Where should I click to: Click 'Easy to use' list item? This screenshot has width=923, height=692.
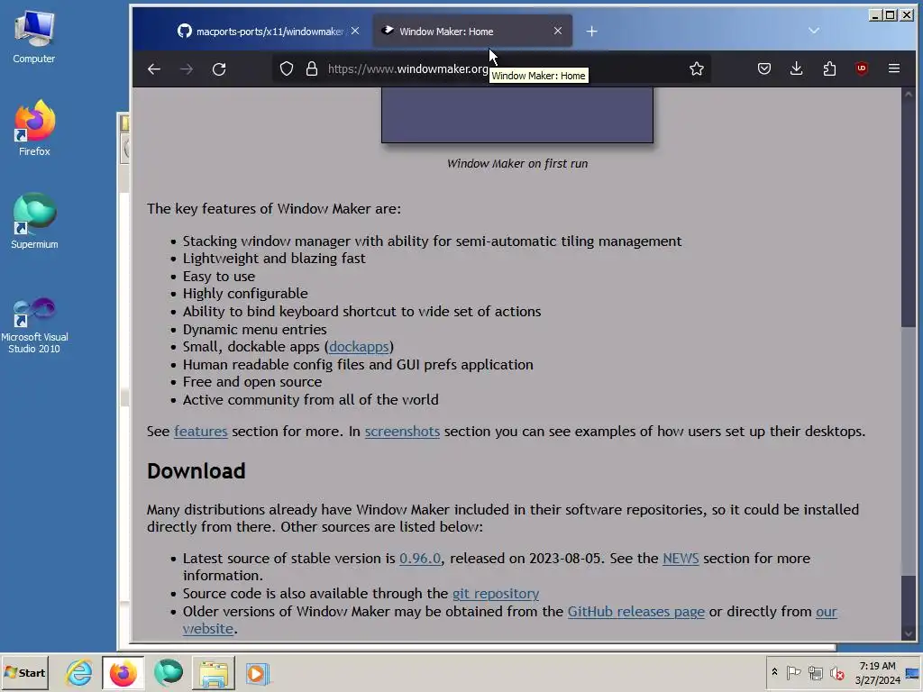[218, 277]
